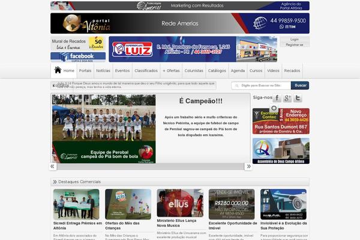This screenshot has height=240, width=360.
Task: Open the ellus Ministério thumbnail
Action: [x=180, y=203]
